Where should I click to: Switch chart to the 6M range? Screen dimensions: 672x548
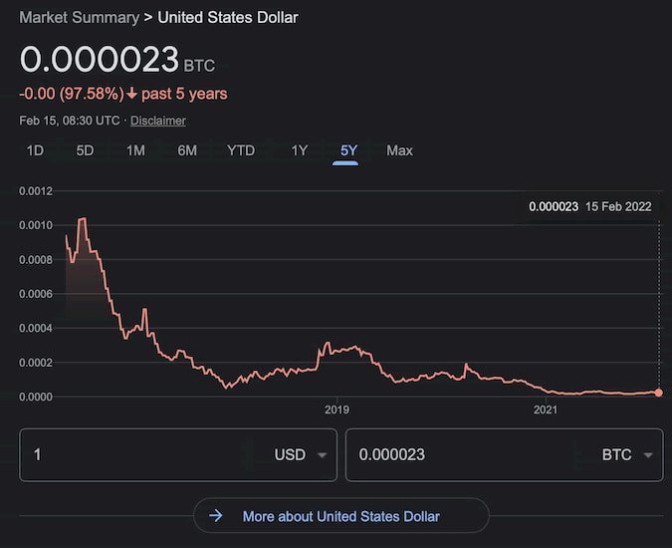187,150
